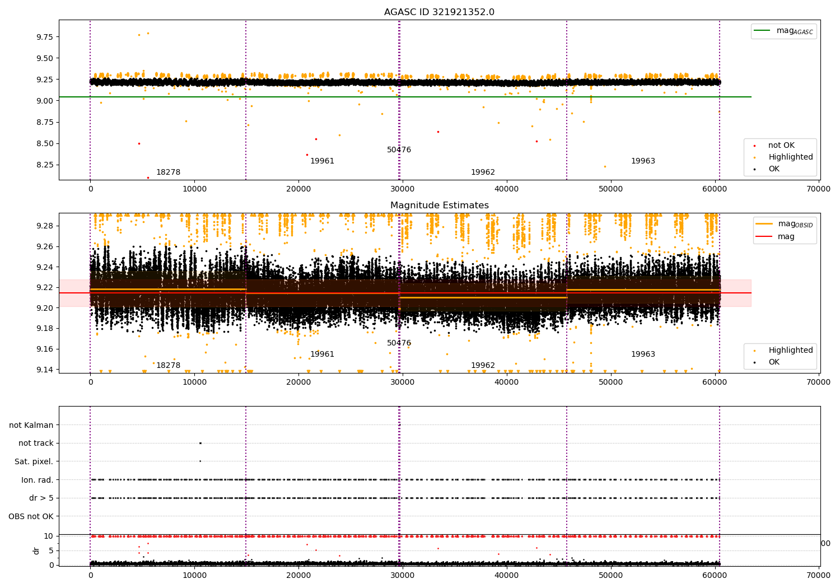
Task: Click the 9.00 y-axis tick label
Action: coord(45,101)
